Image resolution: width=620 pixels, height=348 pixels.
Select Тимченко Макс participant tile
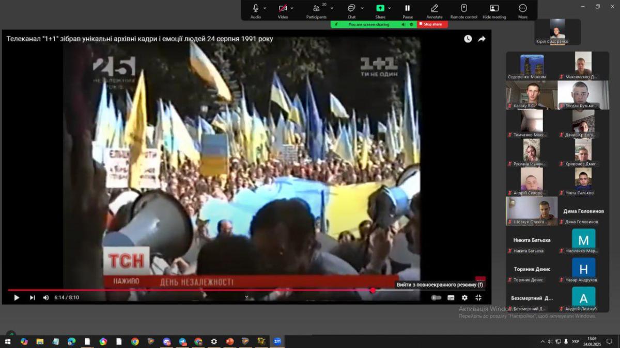pyautogui.click(x=532, y=124)
